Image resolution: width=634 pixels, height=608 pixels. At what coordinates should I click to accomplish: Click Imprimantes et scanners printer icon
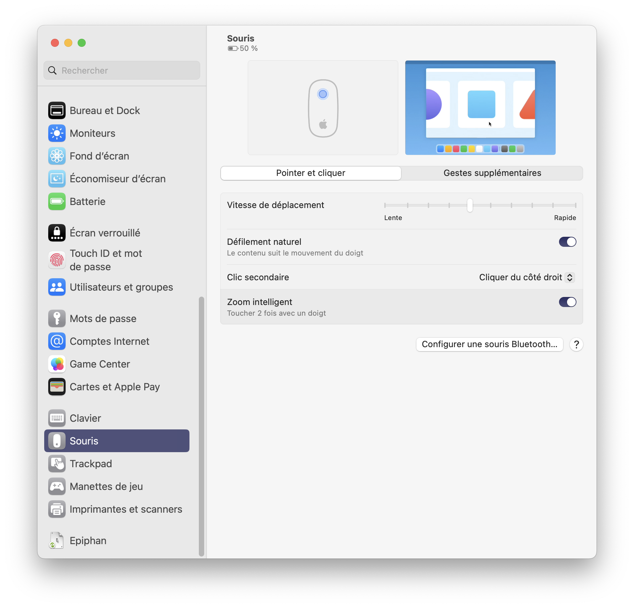(x=57, y=509)
